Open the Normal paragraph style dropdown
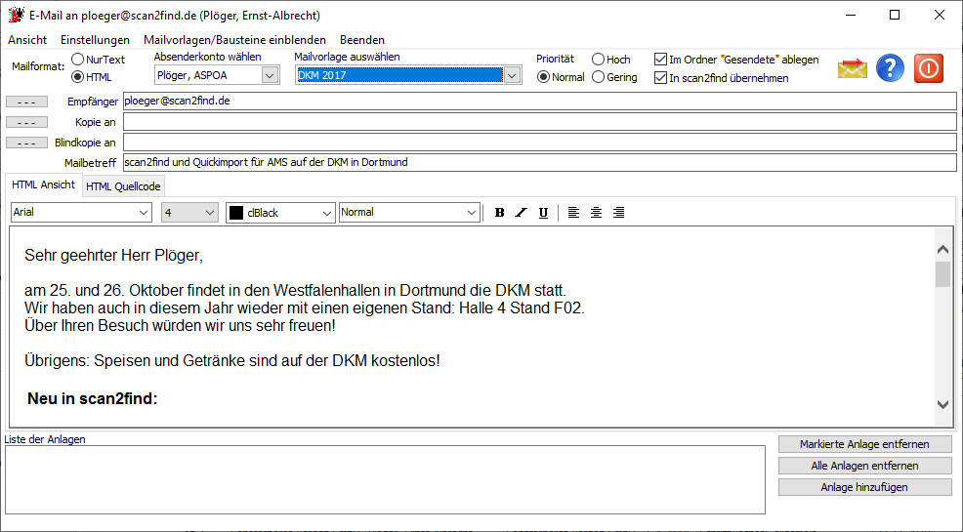This screenshot has width=963, height=532. click(x=472, y=212)
